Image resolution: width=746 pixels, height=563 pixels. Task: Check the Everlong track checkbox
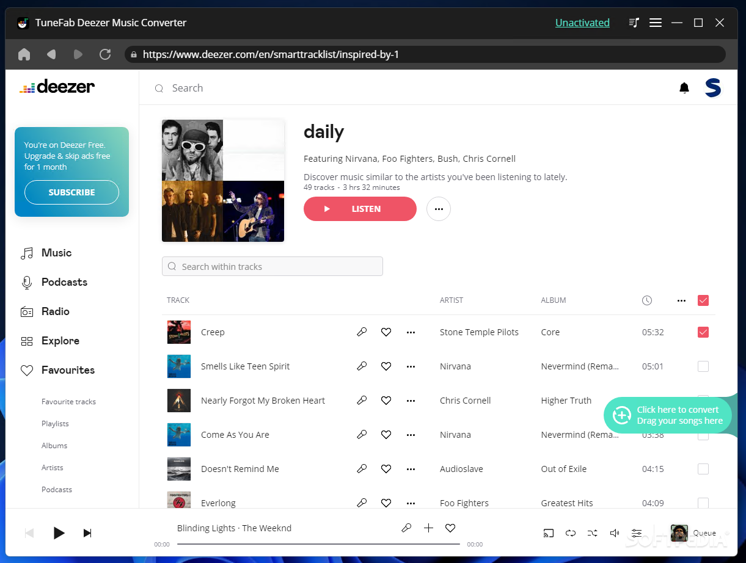[703, 503]
